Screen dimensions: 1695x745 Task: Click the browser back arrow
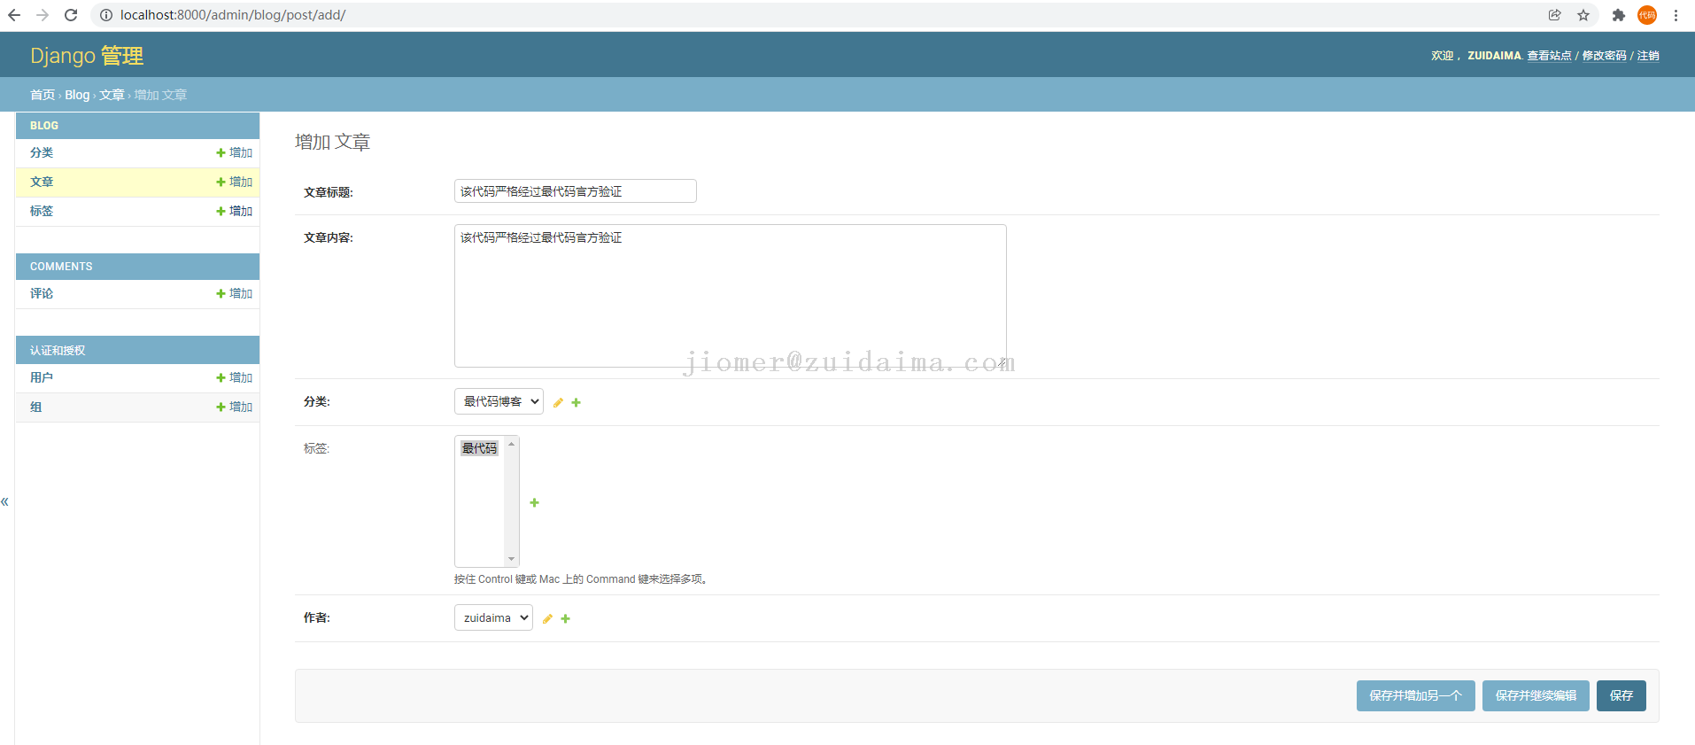(x=14, y=15)
